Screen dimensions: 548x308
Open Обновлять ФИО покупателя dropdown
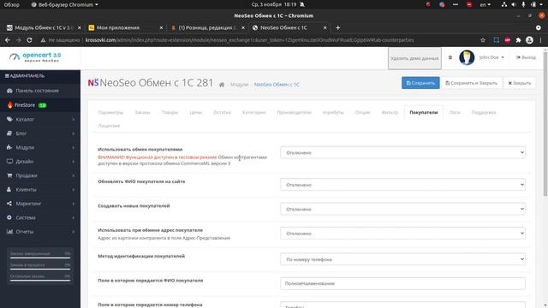(x=402, y=185)
